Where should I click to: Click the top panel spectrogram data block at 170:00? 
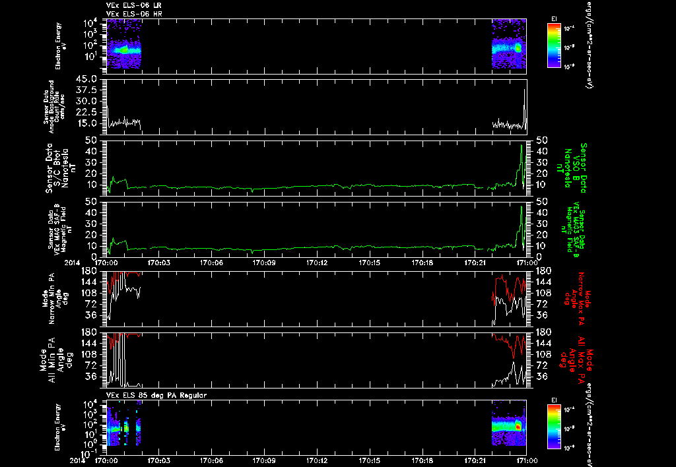[123, 44]
